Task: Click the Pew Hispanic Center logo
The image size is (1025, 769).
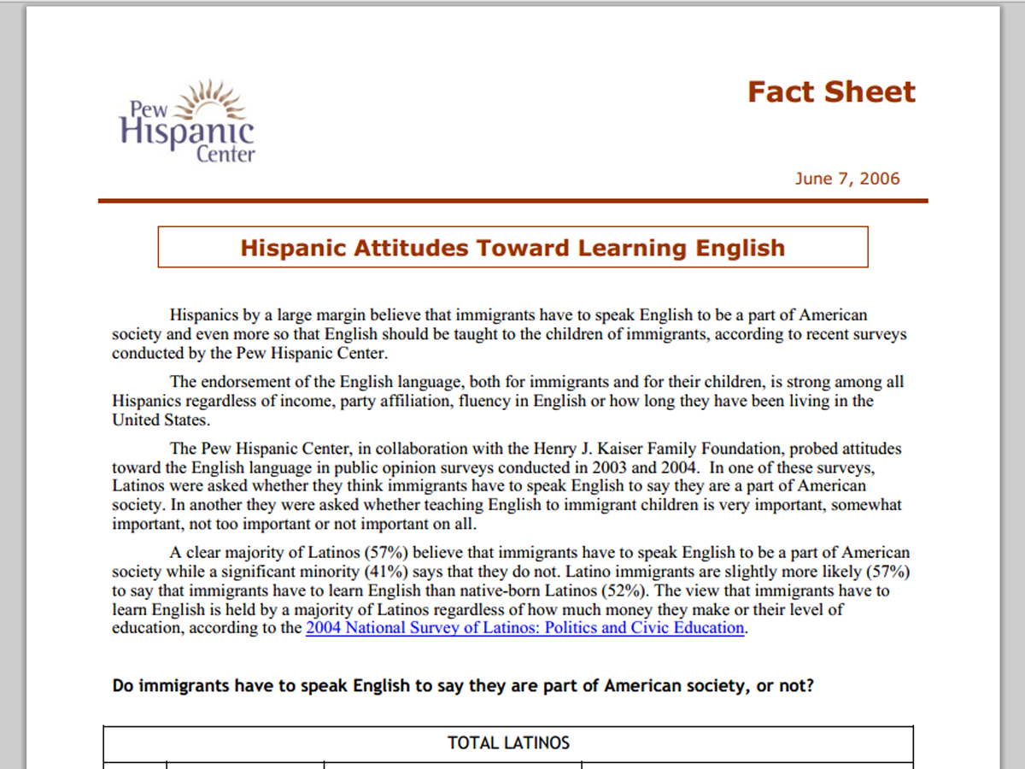Action: (x=188, y=121)
